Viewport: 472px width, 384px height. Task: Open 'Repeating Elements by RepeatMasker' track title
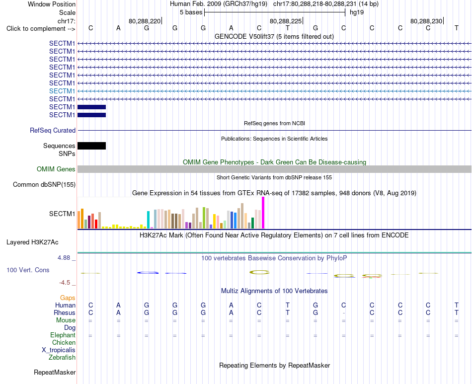click(x=274, y=365)
